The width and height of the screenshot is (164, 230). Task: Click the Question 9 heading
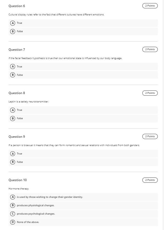tap(17, 137)
